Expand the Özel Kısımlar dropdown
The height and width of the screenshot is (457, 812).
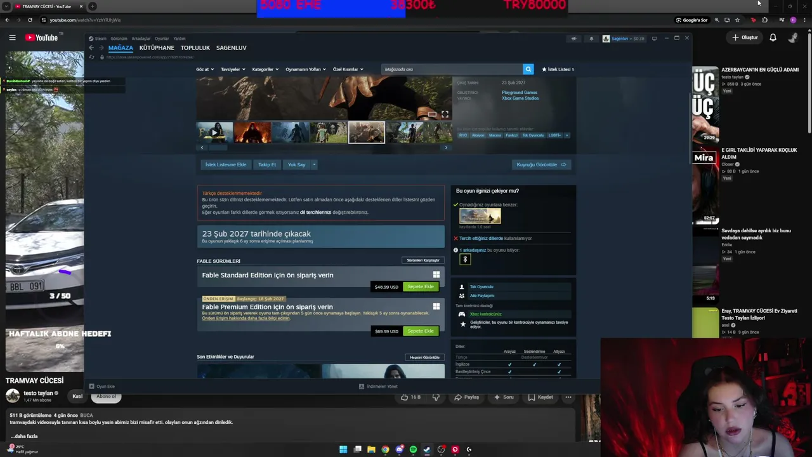pyautogui.click(x=348, y=69)
